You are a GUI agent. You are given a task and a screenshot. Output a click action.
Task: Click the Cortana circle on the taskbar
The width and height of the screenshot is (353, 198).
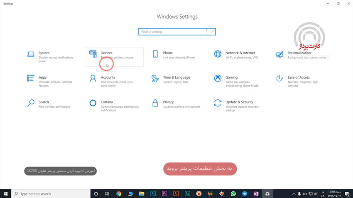point(96,194)
